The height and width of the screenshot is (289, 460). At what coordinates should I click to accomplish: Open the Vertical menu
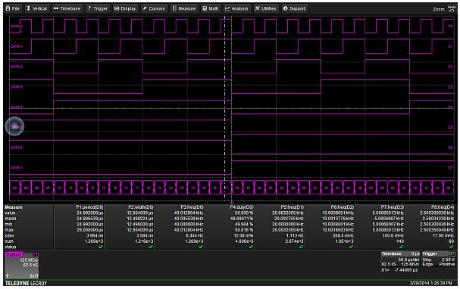tap(36, 8)
